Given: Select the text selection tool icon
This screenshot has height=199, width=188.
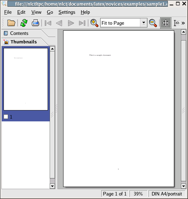Looking at the screenshot, I should pos(176,23).
